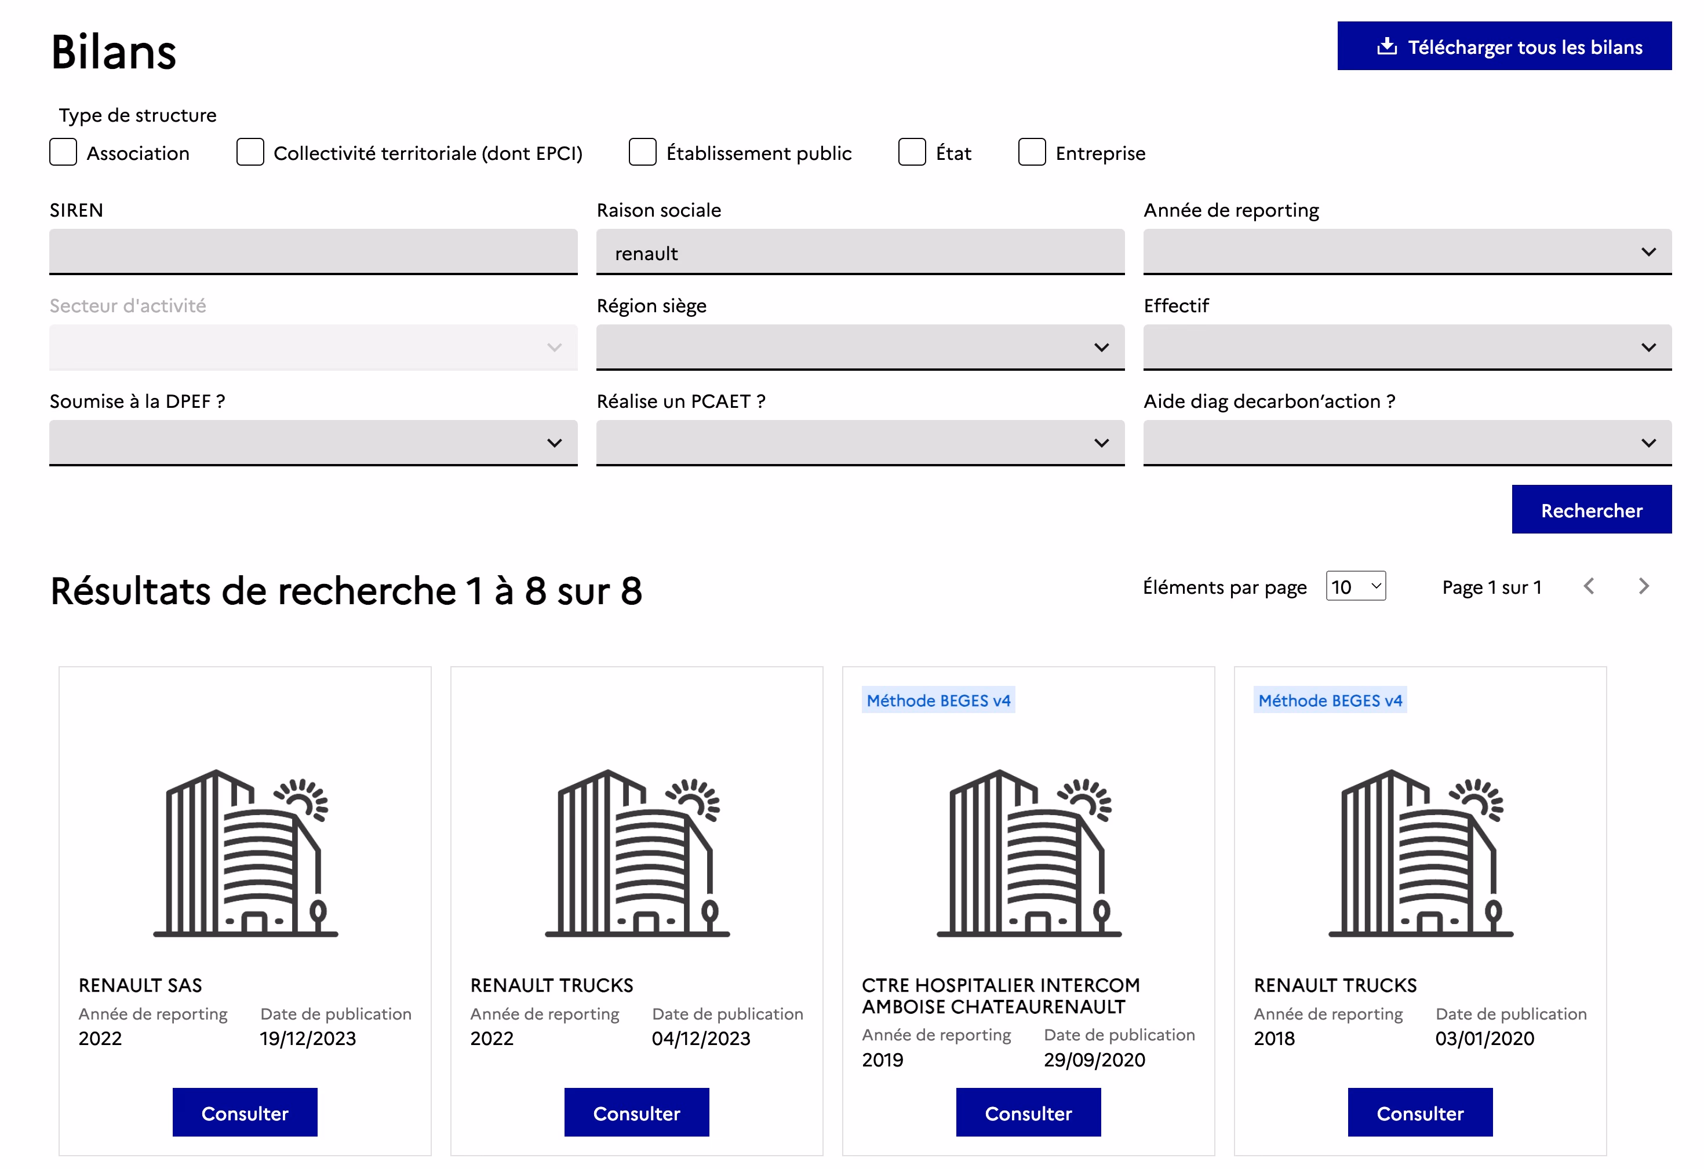The height and width of the screenshot is (1169, 1704).
Task: Click the download icon in Télécharger tous les bilans
Action: tap(1386, 46)
